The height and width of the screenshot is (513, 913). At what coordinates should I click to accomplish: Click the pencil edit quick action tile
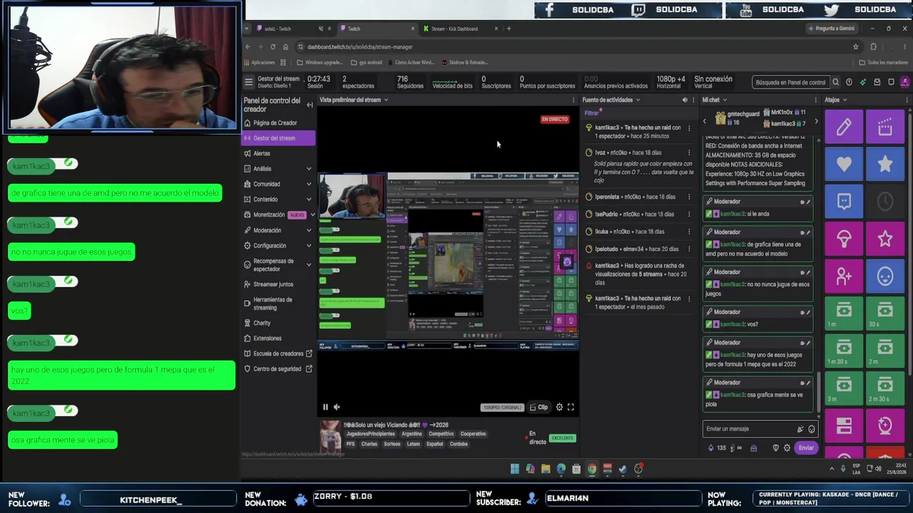click(x=844, y=127)
